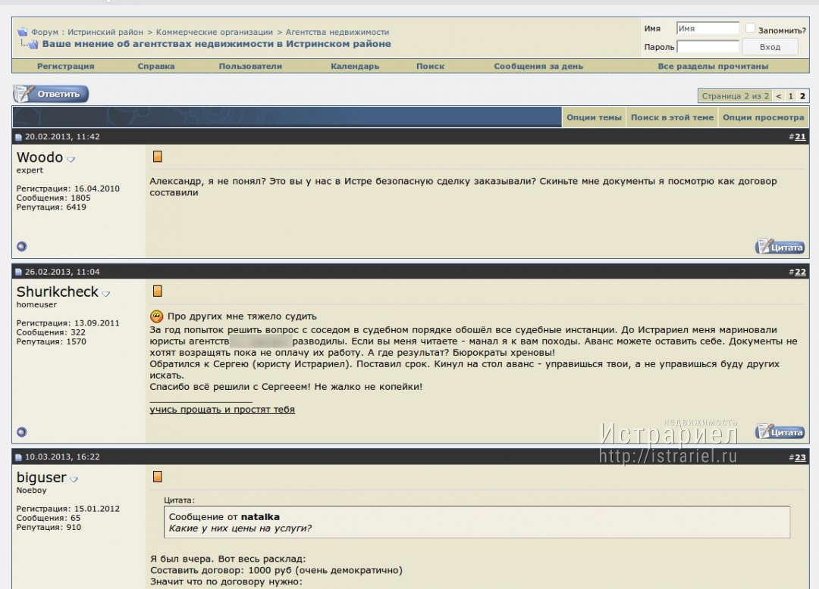Open the Регистрация link in navigation bar
This screenshot has width=819, height=589.
click(66, 67)
